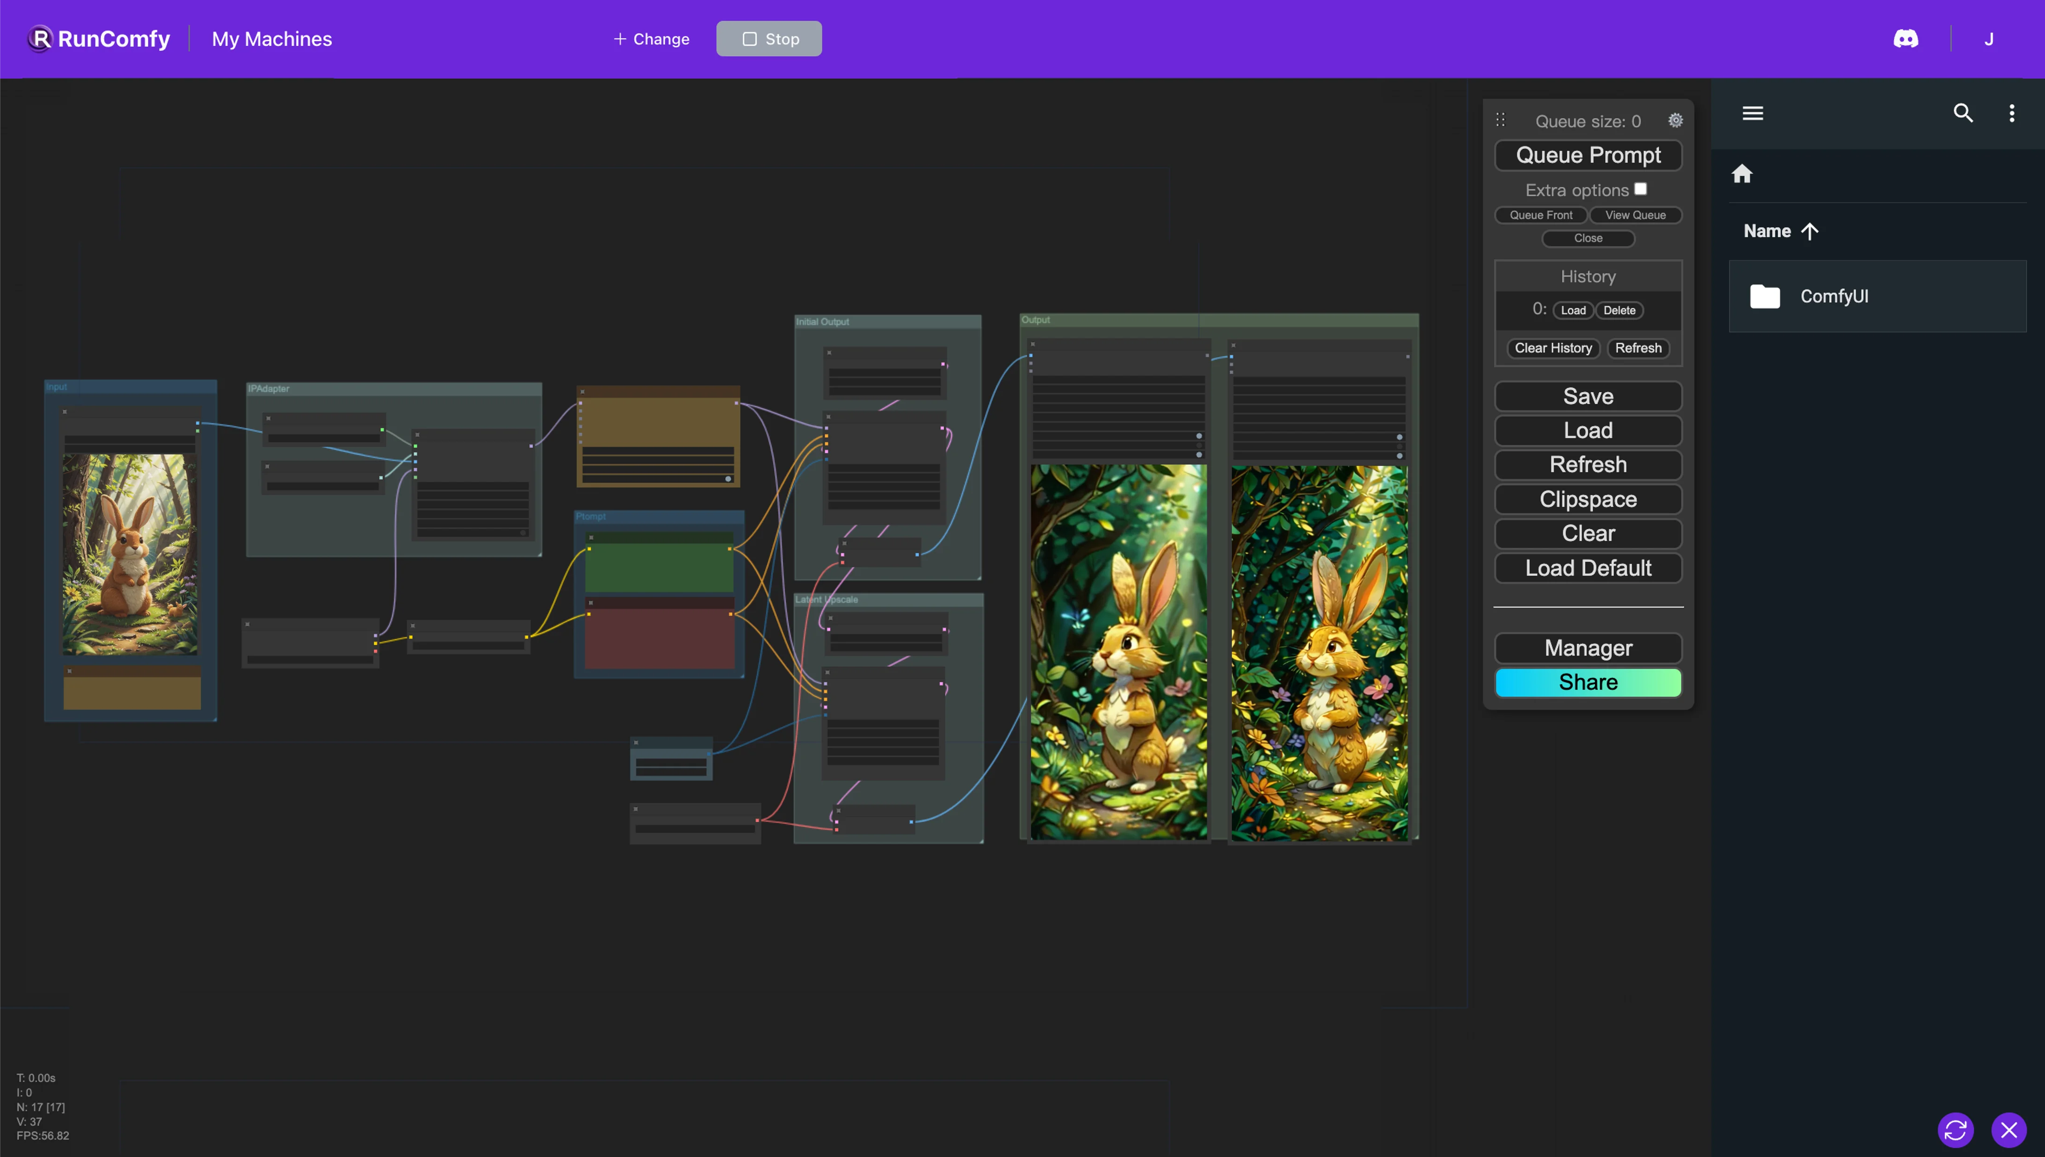Click the Discord icon in header
Viewport: 2045px width, 1157px height.
[1905, 39]
